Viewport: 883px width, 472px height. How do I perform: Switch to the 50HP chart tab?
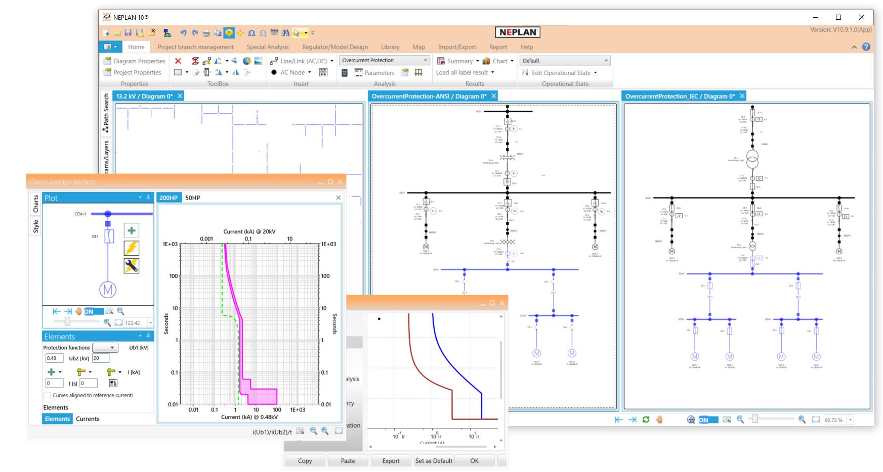click(x=192, y=198)
